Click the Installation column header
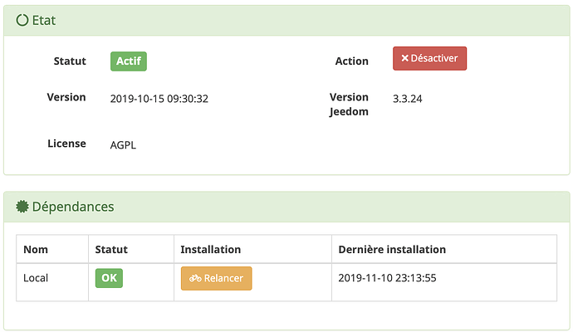 (210, 250)
